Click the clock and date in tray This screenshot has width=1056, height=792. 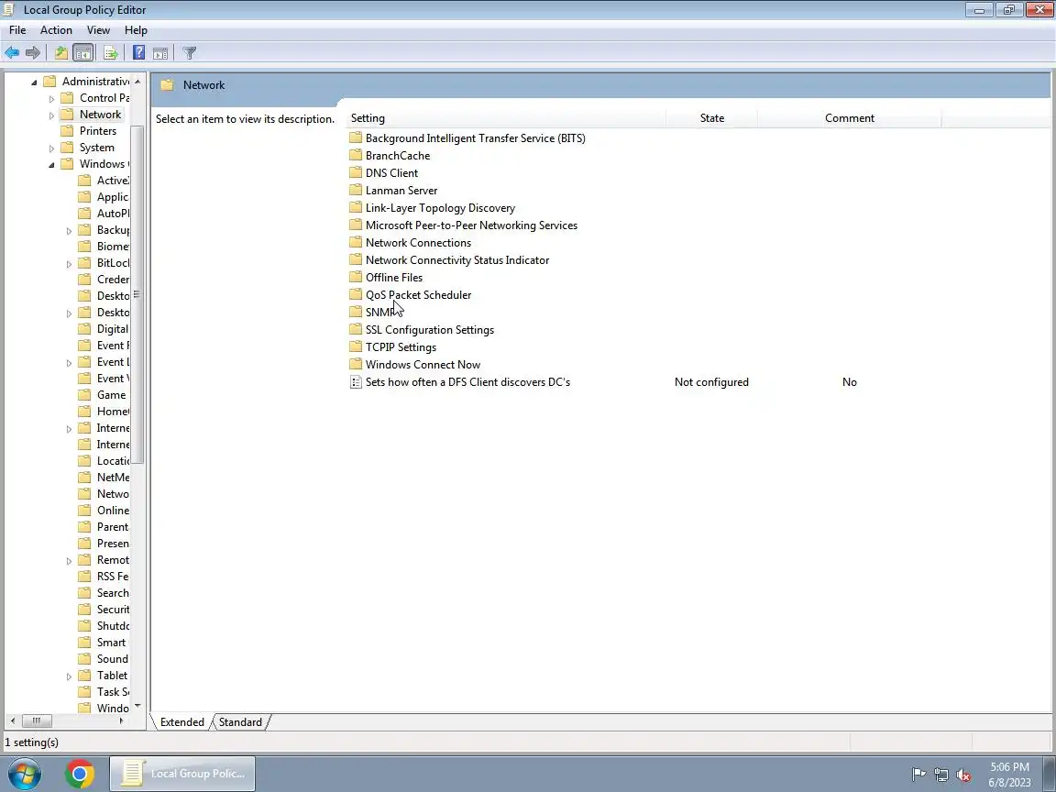[1009, 775]
